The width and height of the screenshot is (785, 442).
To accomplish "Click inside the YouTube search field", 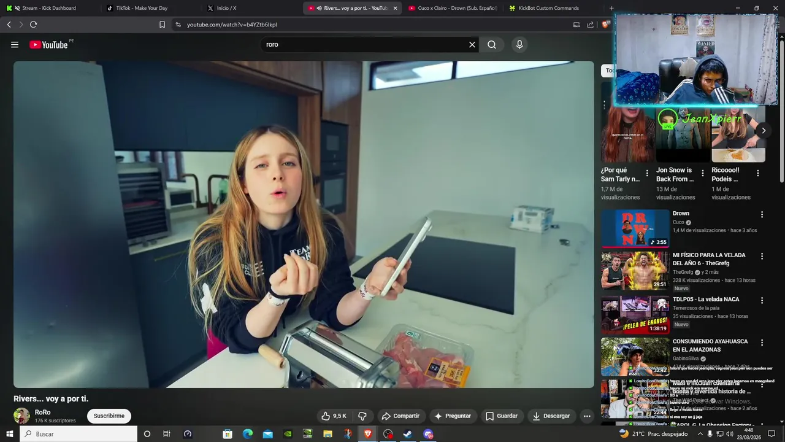I will (365, 45).
